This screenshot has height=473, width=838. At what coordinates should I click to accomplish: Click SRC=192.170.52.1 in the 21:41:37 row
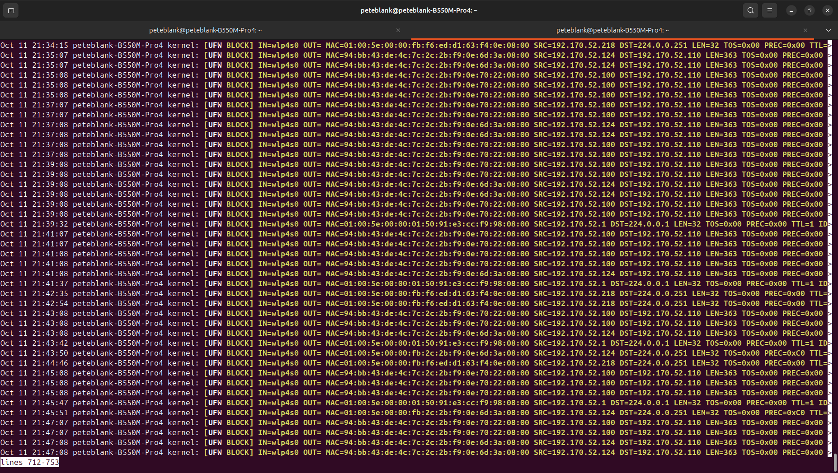pyautogui.click(x=570, y=283)
